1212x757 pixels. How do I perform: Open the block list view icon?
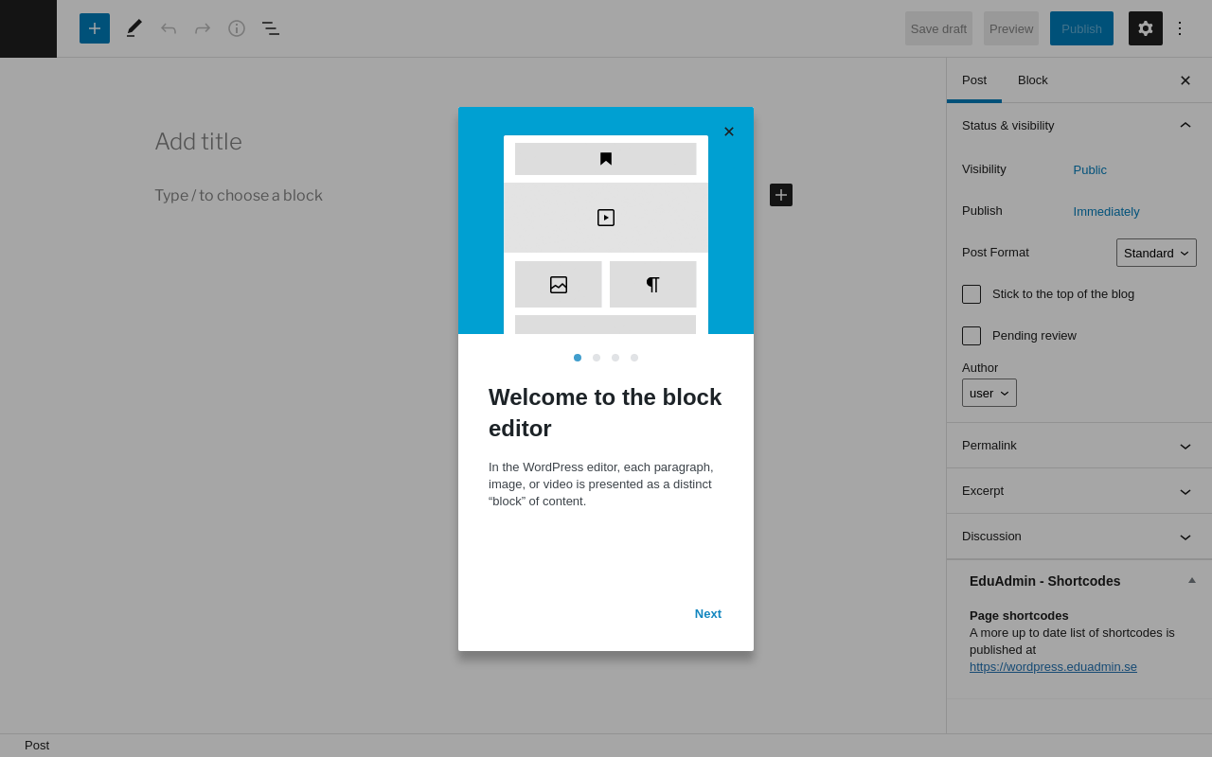click(x=271, y=28)
